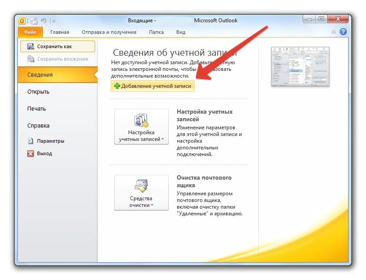Click the red X exit icon beside Выход
This screenshot has height=280, width=366.
click(31, 153)
